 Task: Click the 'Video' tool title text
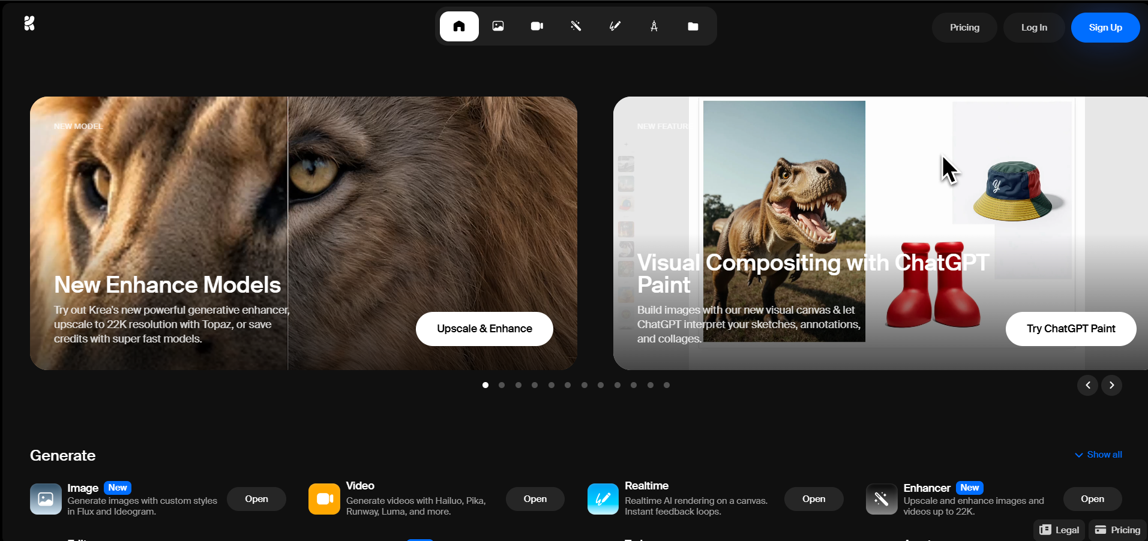tap(360, 486)
